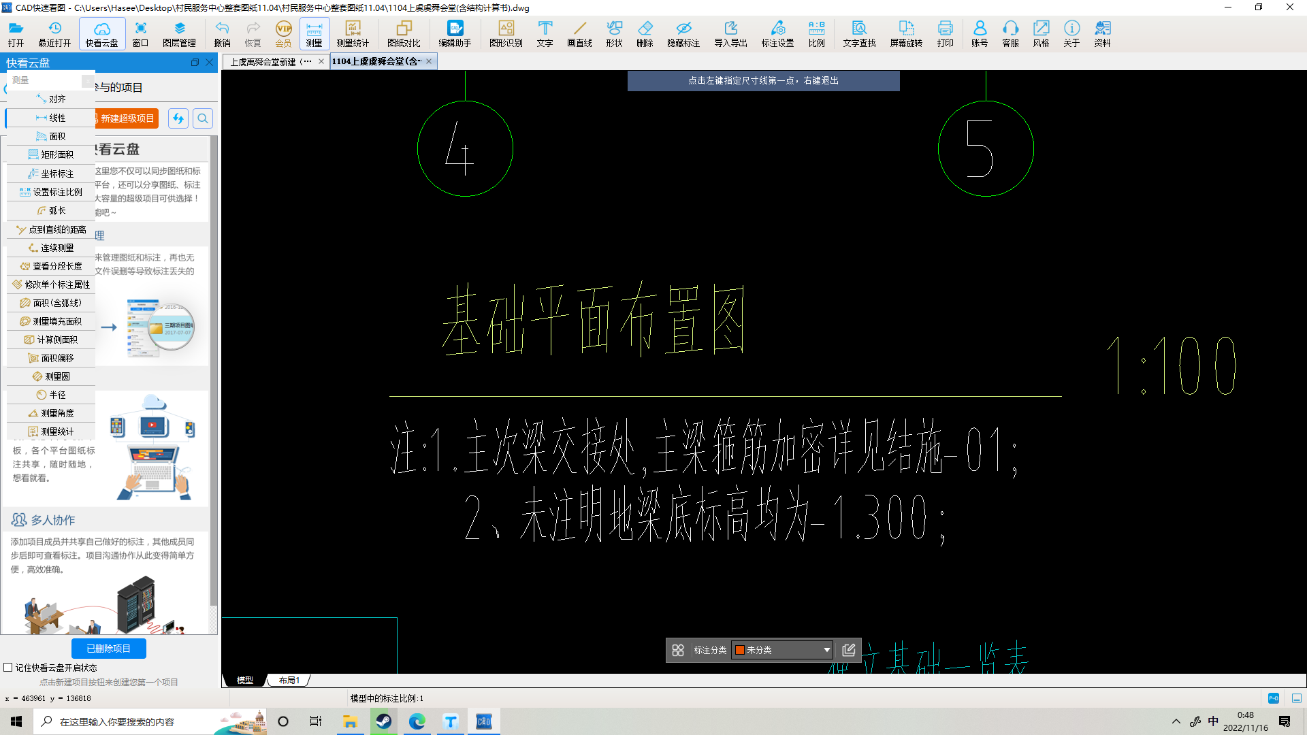This screenshot has height=735, width=1307.
Task: Toggle 隐藏标注 hide annotations
Action: pos(683,33)
